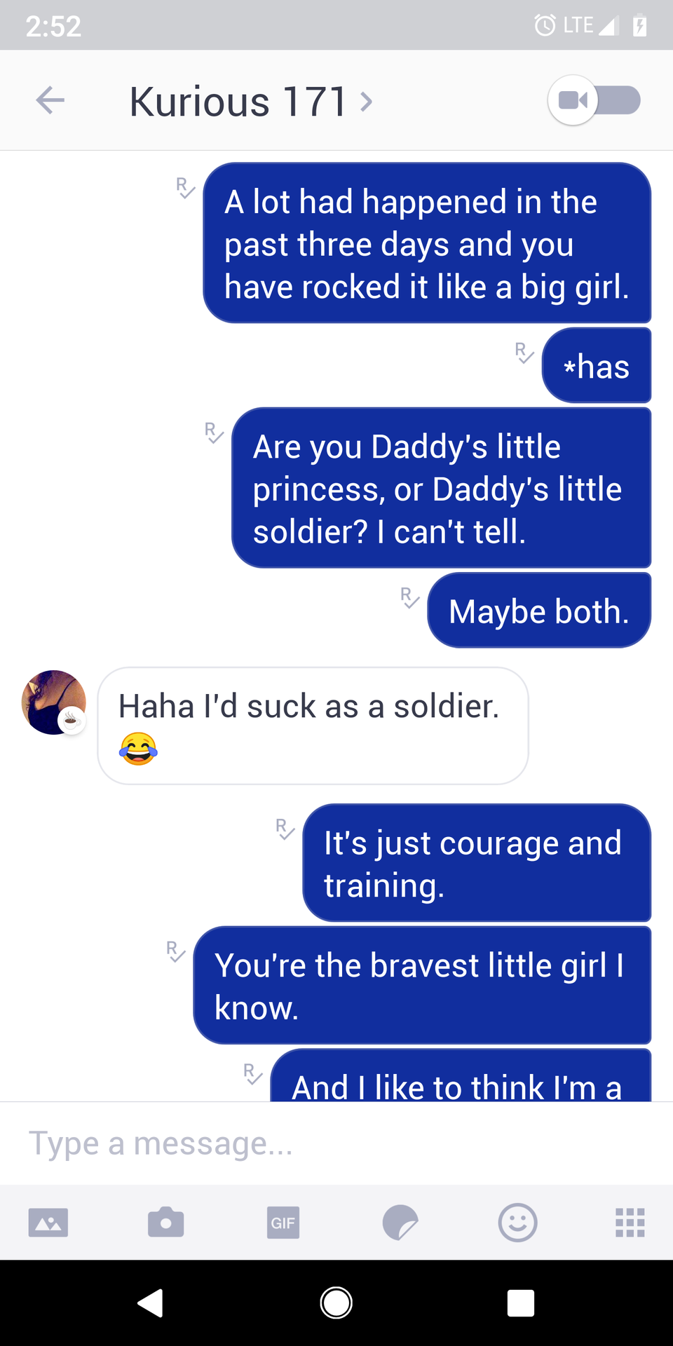Toggle the video chat switch

pyautogui.click(x=594, y=100)
